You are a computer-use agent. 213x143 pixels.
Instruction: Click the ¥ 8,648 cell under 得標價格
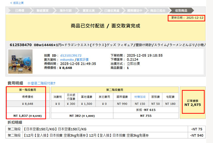[x=28, y=104]
